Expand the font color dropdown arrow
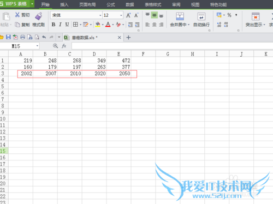The width and height of the screenshot is (273, 204). 113,25
